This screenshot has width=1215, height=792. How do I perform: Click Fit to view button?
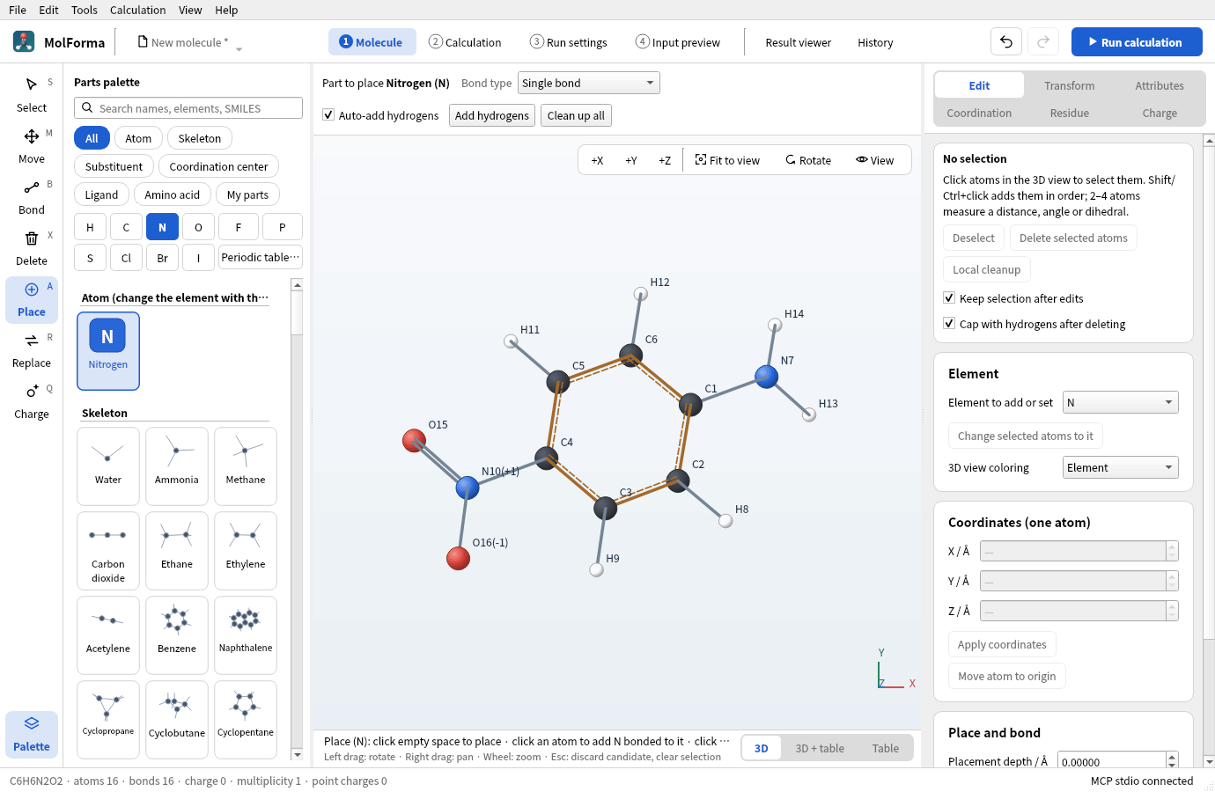pyautogui.click(x=727, y=160)
